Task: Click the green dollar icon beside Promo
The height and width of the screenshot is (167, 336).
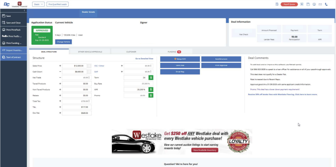Action: (x=151, y=95)
